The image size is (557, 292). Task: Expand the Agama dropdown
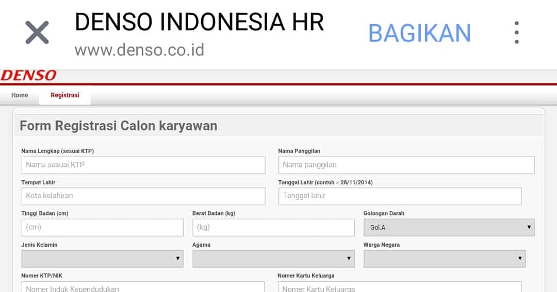[273, 259]
